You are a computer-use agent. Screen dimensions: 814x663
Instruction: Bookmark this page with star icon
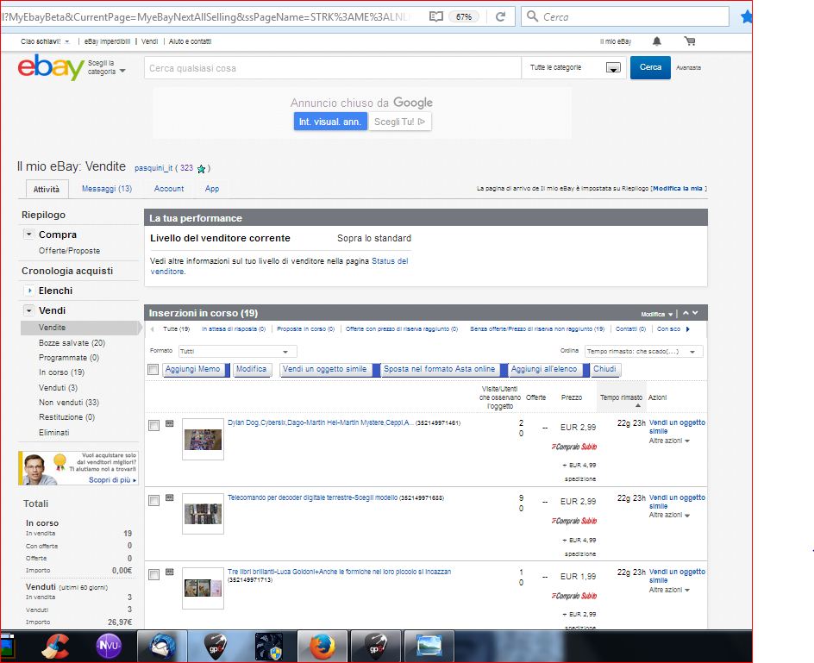pyautogui.click(x=746, y=16)
